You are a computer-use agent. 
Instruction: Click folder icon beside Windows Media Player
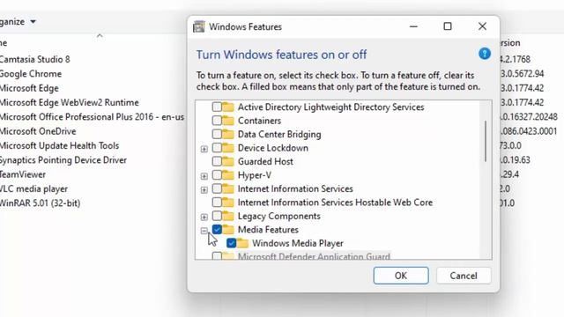click(x=242, y=243)
